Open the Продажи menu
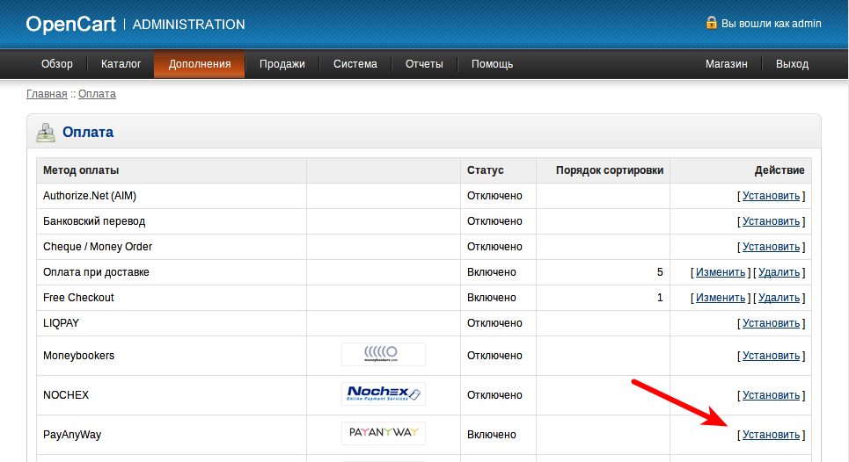 point(282,64)
